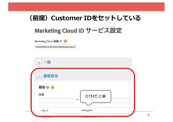Focus the Marketing Cloud 組織 ID field
This screenshot has height=122, width=173.
[56, 47]
